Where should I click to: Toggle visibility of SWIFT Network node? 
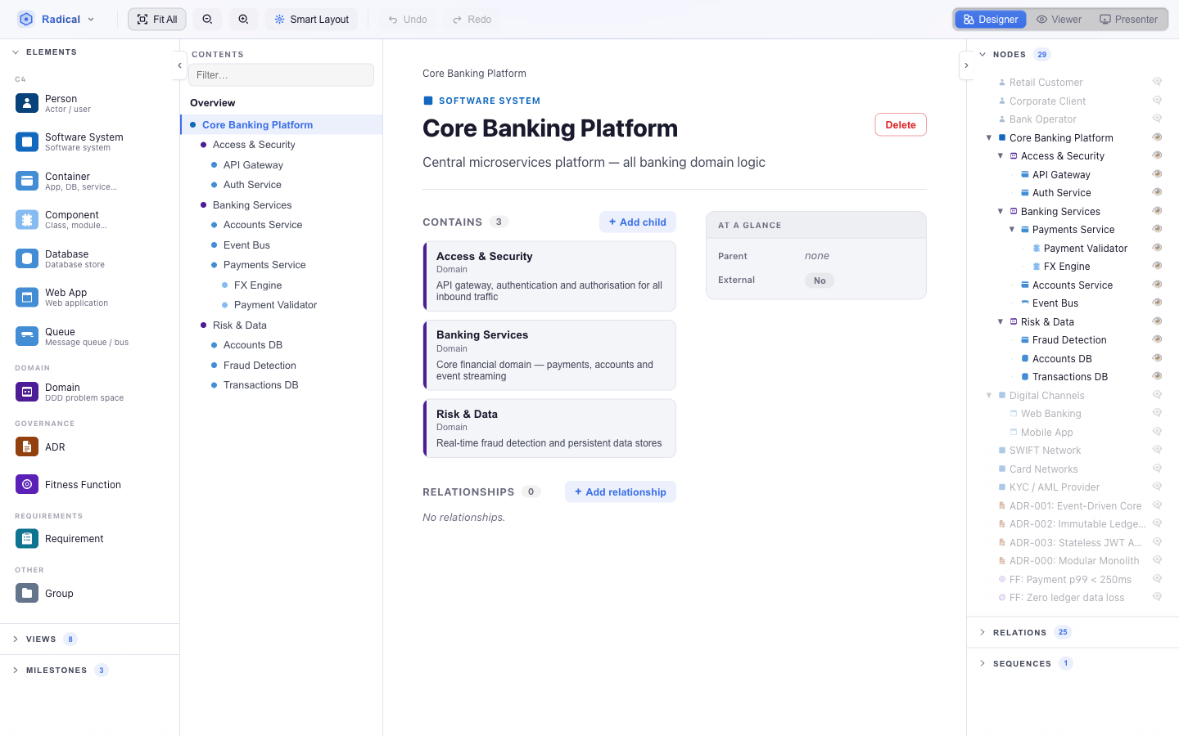coord(1157,450)
